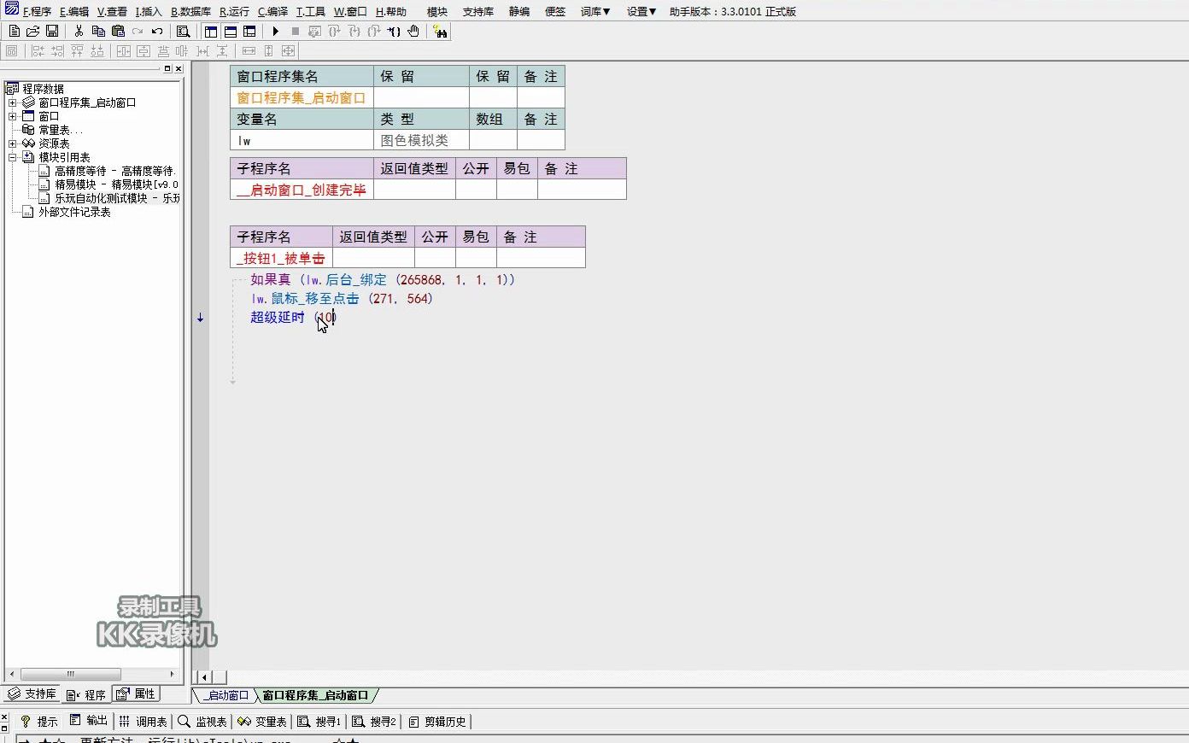Save the program using the floppy icon
1189x743 pixels.
[x=52, y=32]
